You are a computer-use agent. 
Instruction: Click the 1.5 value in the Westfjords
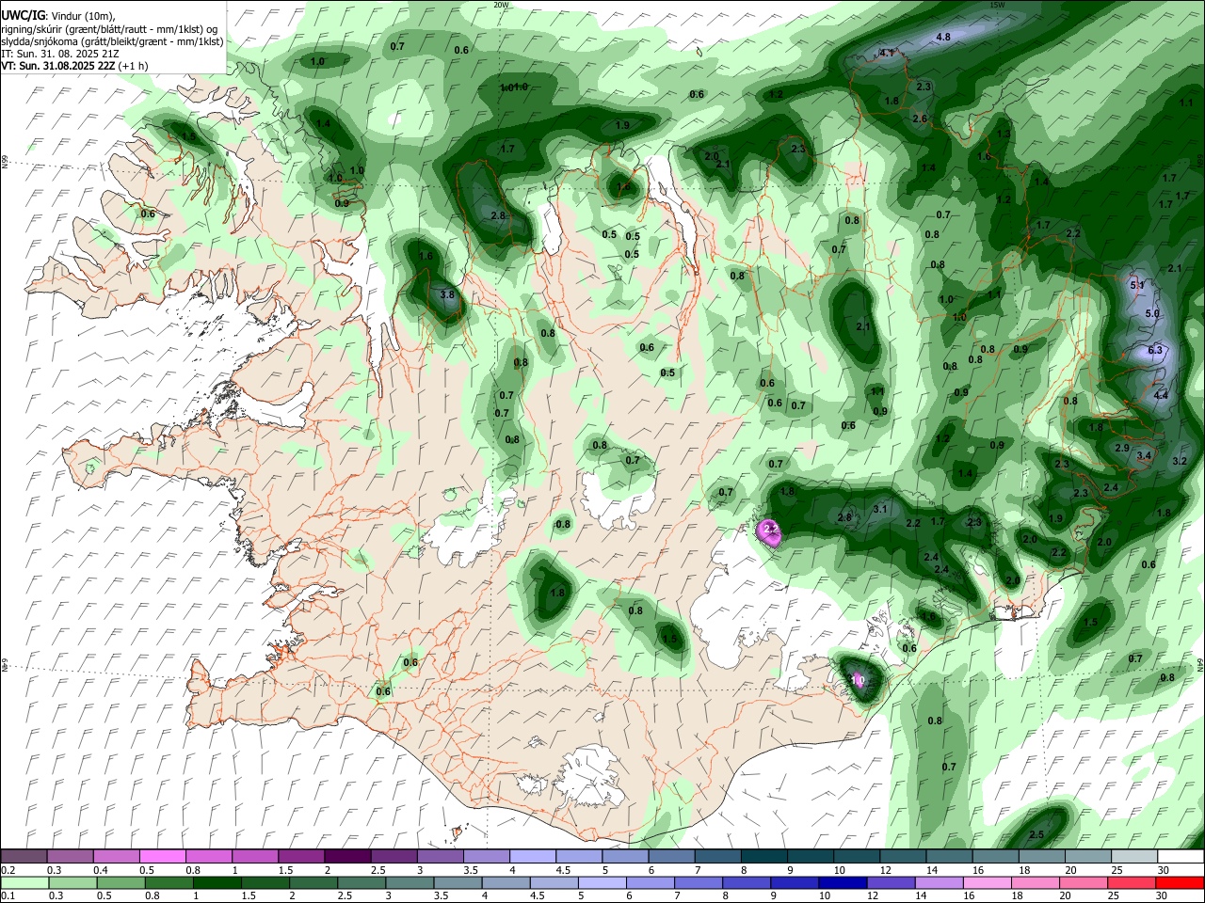tap(188, 137)
